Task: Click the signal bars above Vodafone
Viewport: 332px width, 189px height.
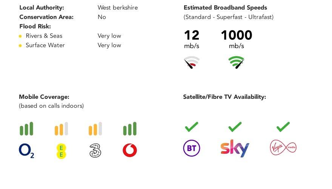Action: [x=130, y=129]
